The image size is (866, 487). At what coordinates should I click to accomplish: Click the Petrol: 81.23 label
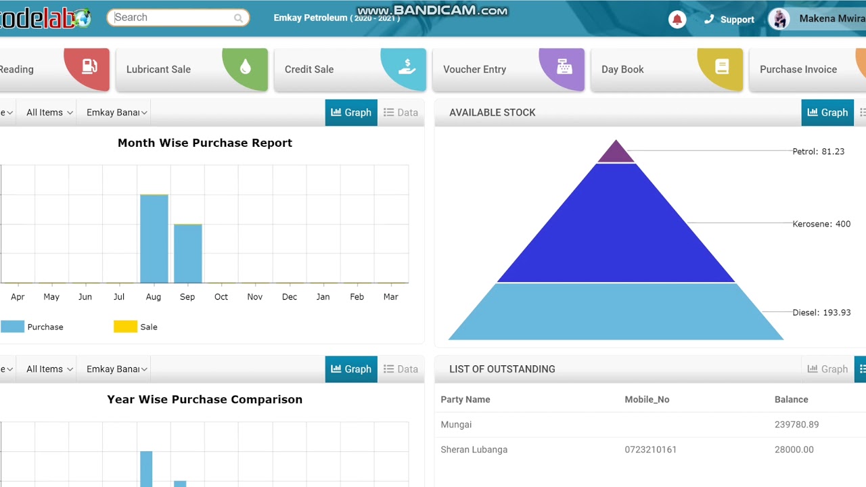[819, 152]
